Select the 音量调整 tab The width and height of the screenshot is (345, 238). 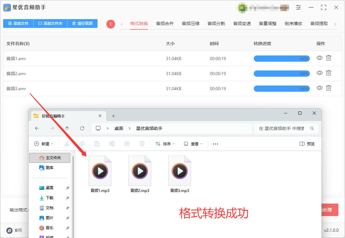coord(268,23)
